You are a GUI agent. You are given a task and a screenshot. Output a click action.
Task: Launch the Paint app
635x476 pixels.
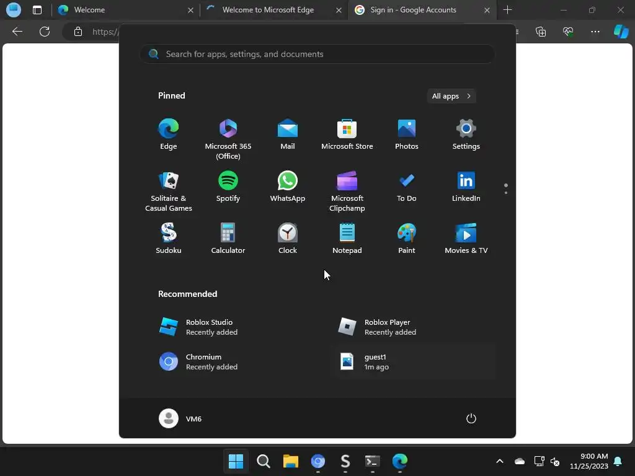coord(407,239)
